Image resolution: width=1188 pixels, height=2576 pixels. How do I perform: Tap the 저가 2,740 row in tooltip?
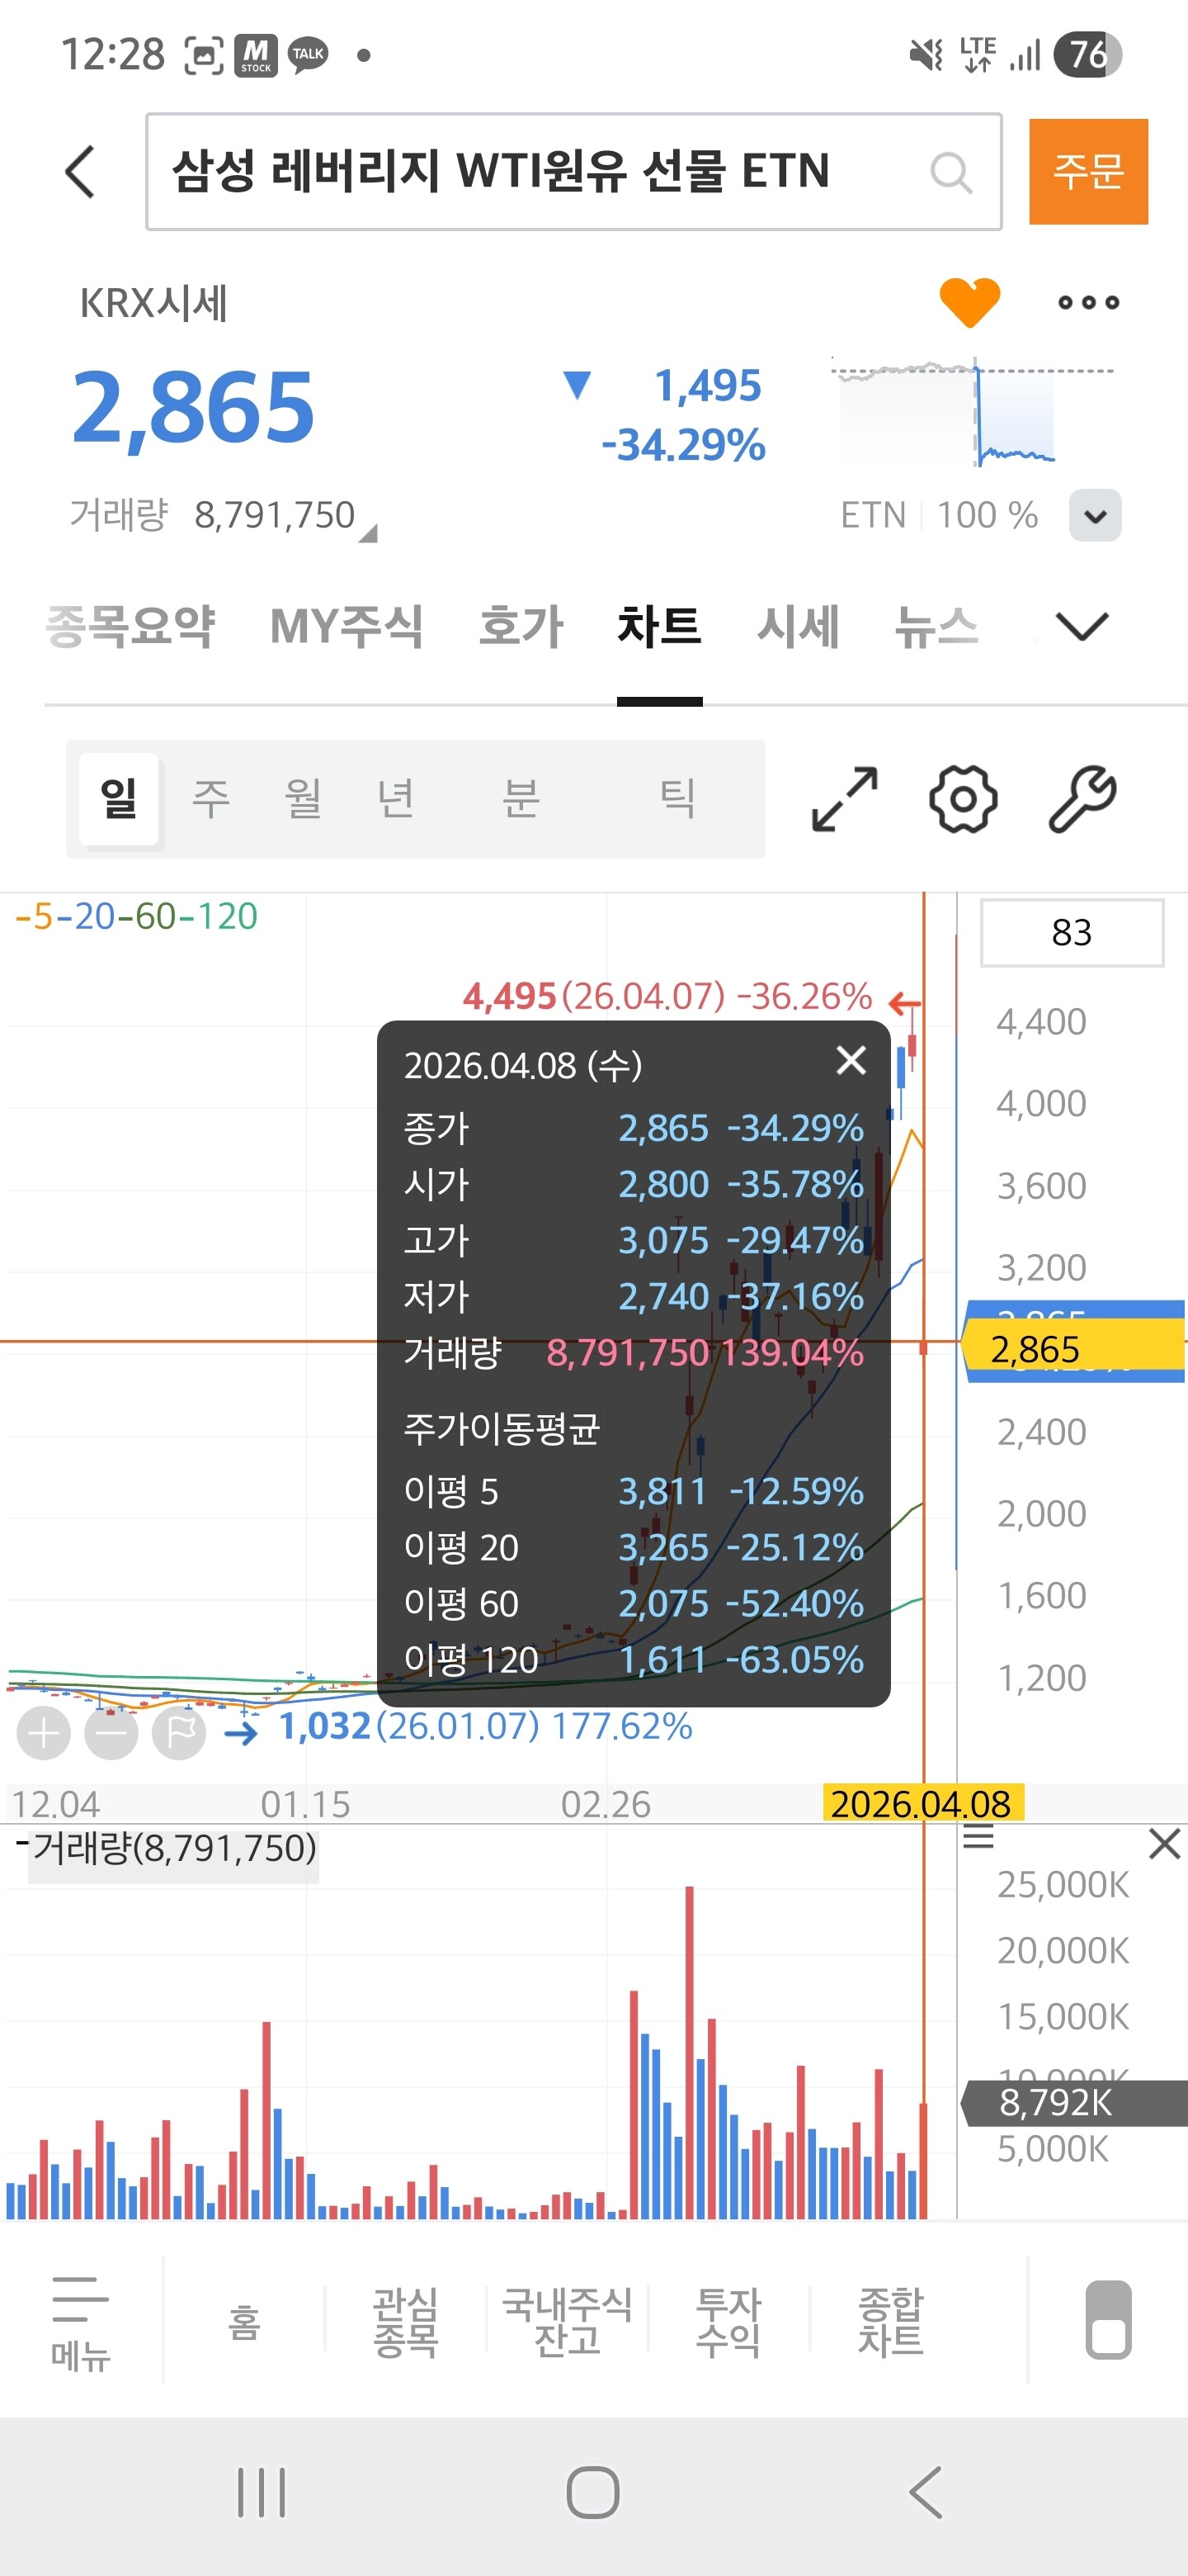pos(634,1297)
